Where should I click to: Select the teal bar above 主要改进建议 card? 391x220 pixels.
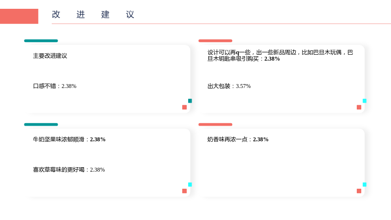(x=41, y=41)
